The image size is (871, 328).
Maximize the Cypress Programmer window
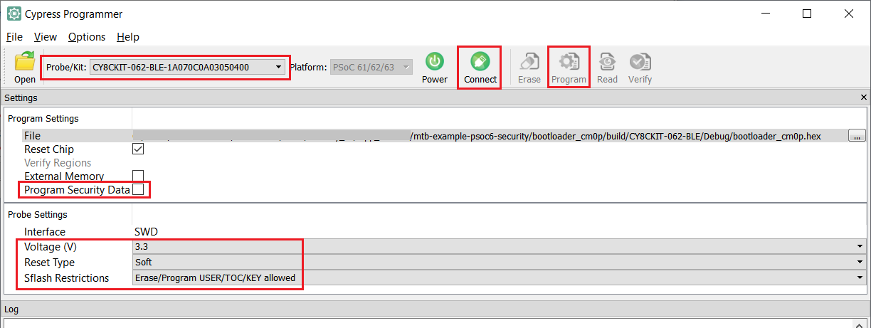[807, 14]
